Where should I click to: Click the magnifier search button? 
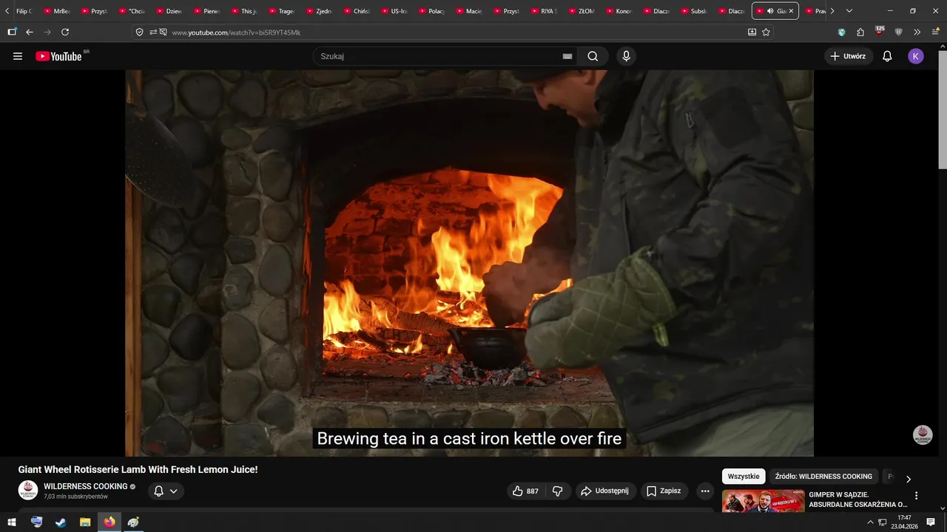[x=593, y=56]
